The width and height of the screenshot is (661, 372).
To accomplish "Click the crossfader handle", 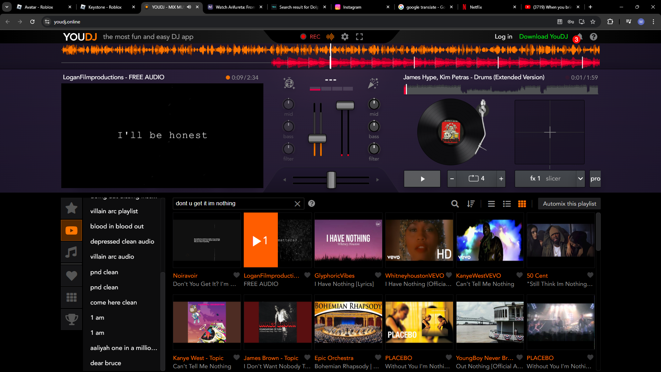I will pos(331,180).
